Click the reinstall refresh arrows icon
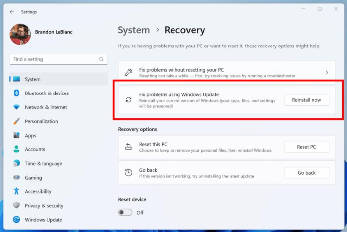Screen dimensions: 347x232 click(x=129, y=100)
